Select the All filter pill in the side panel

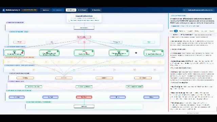pyautogui.click(x=176, y=31)
